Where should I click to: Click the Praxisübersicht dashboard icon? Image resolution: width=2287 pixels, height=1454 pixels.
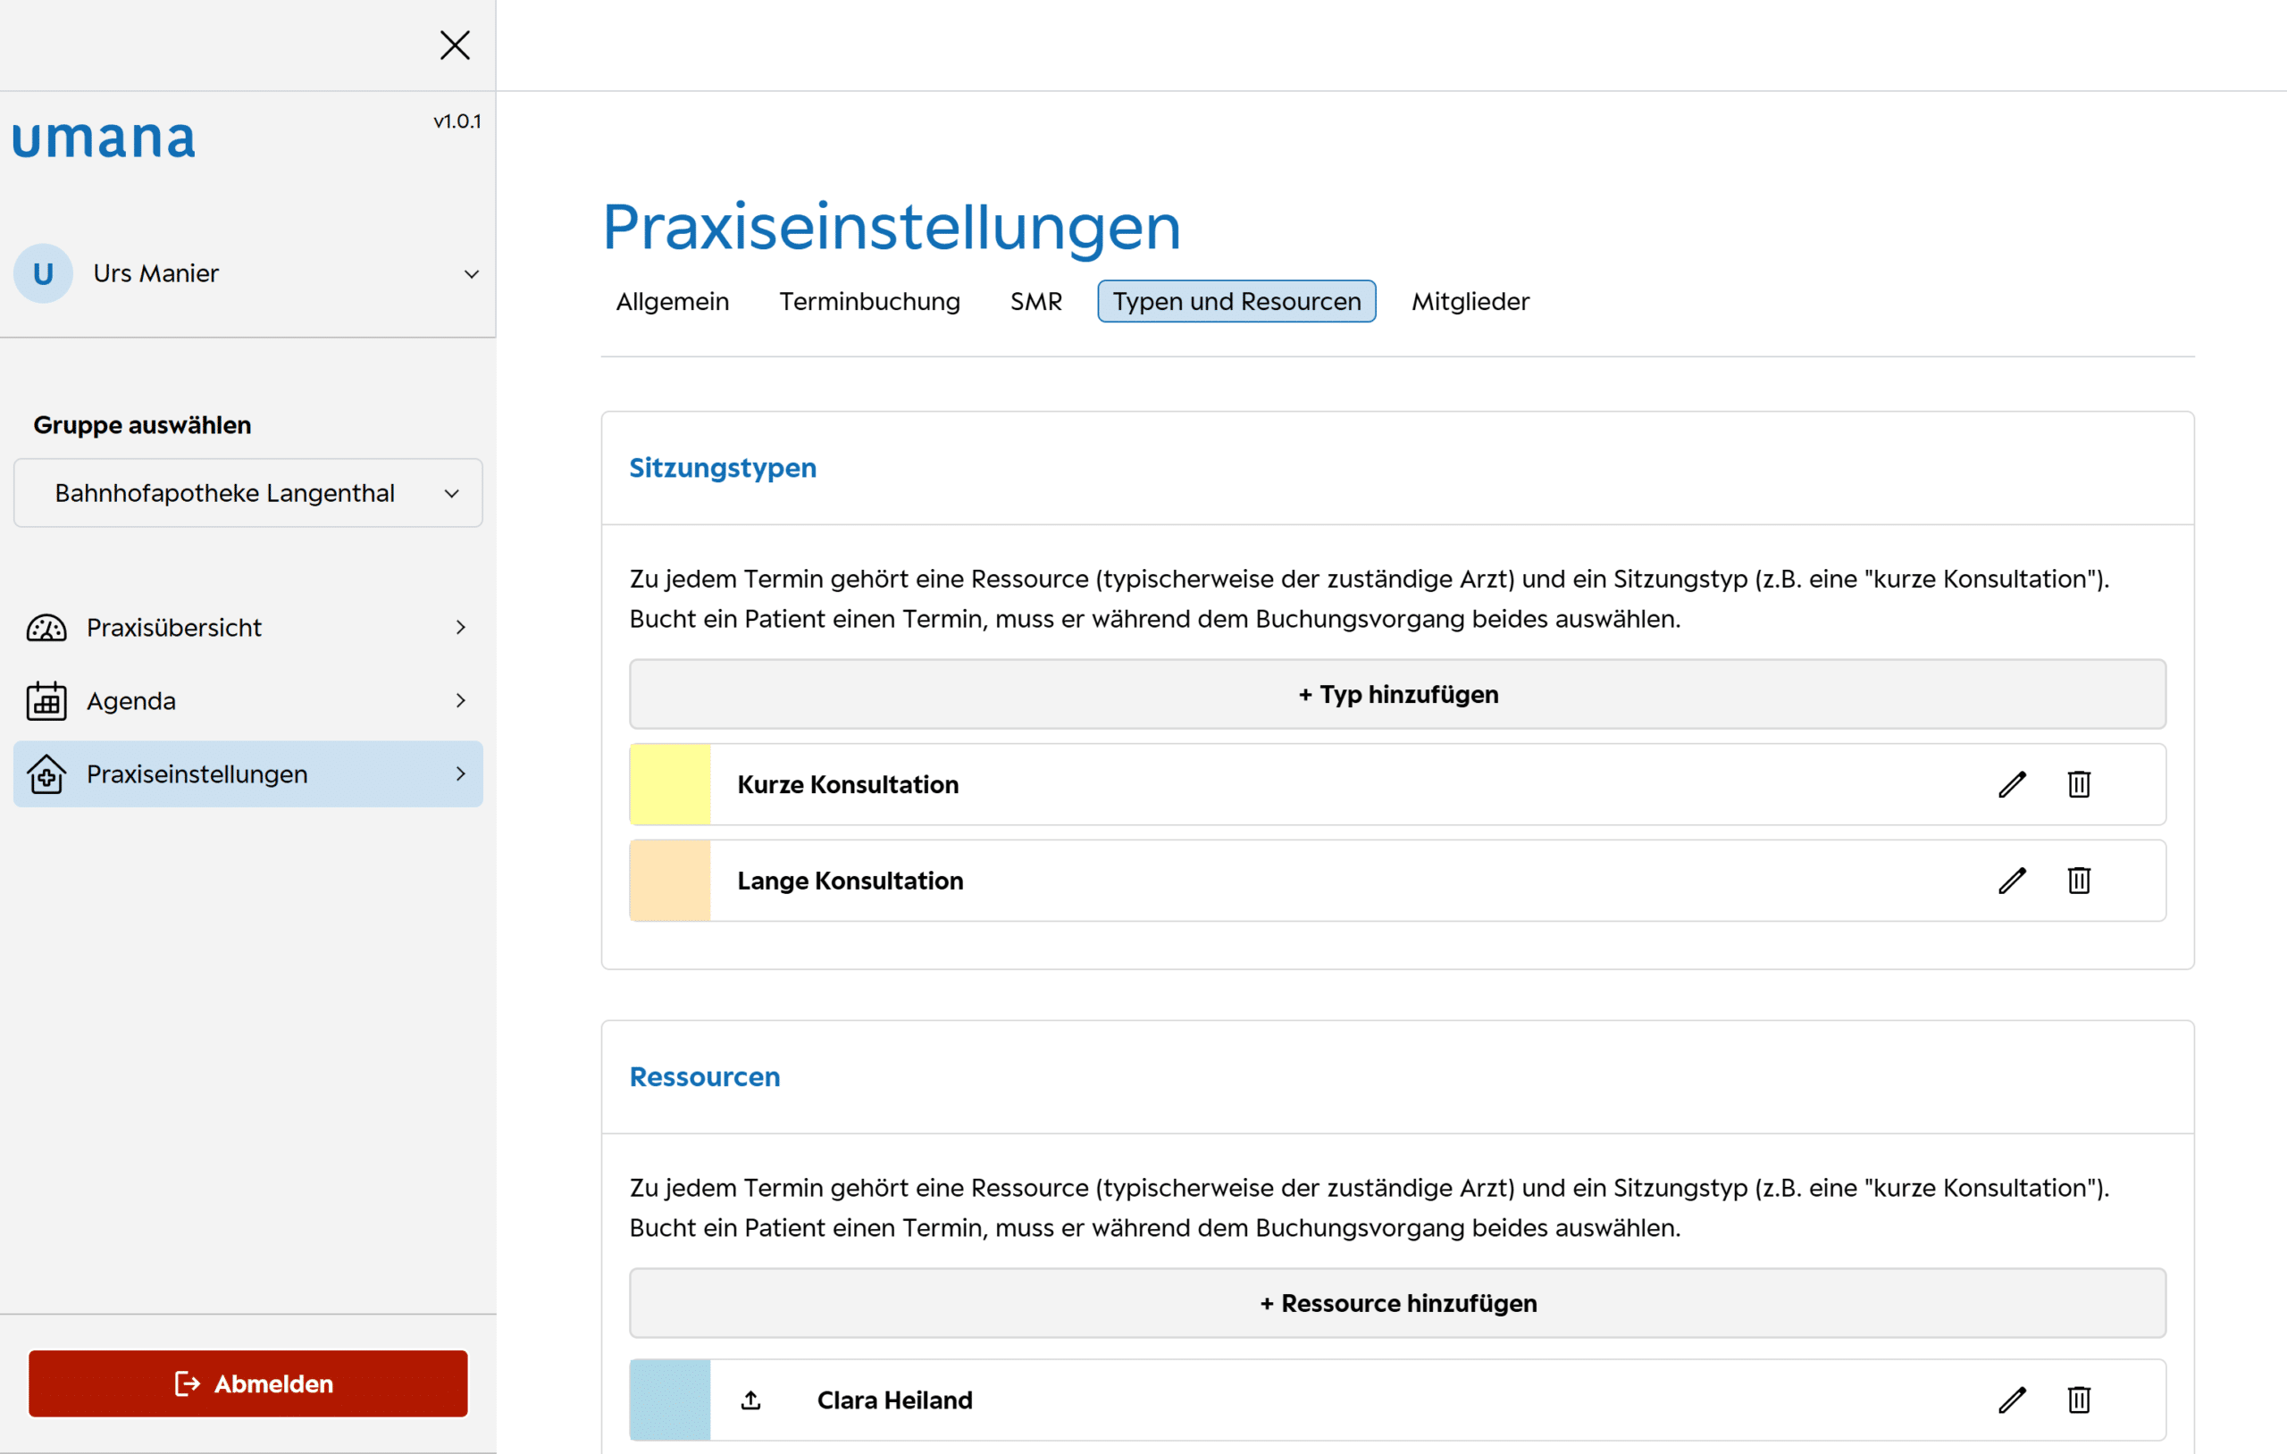pyautogui.click(x=46, y=628)
